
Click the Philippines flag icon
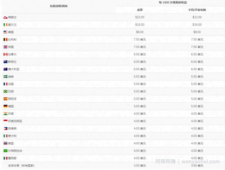point(5,129)
